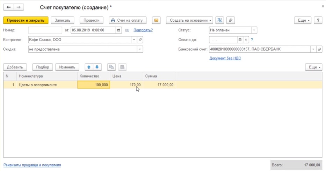Expand the Скидка dropdown list
This screenshot has width=326, height=171.
point(140,49)
